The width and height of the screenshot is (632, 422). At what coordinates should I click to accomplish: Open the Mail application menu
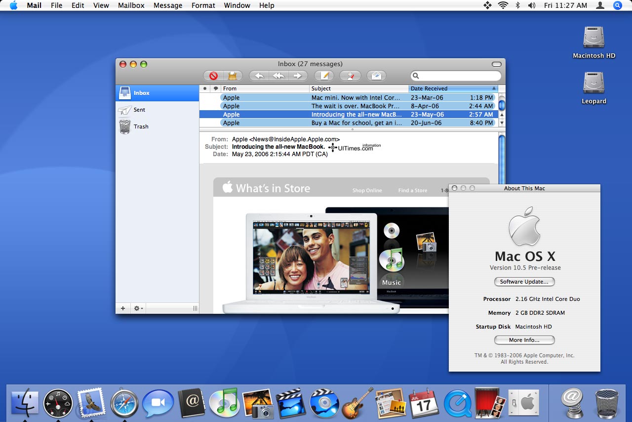(x=34, y=5)
